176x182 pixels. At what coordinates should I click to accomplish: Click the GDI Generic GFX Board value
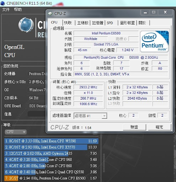(37, 106)
